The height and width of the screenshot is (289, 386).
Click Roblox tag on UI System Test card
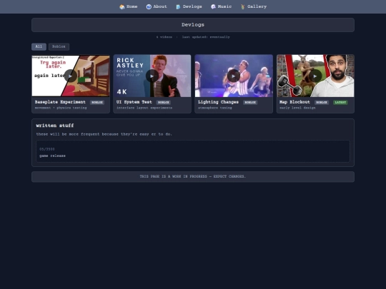pyautogui.click(x=164, y=103)
